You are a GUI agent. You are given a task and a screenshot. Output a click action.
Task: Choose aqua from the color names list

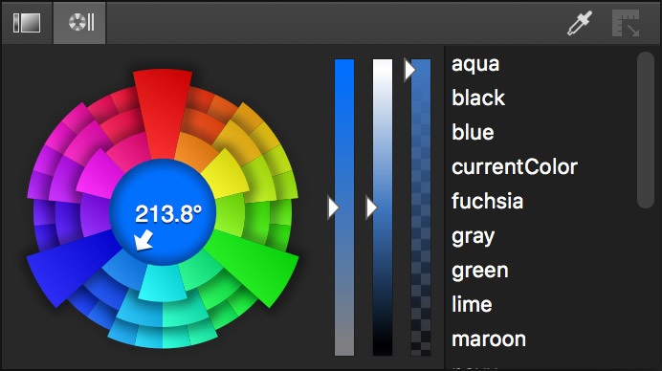point(475,64)
